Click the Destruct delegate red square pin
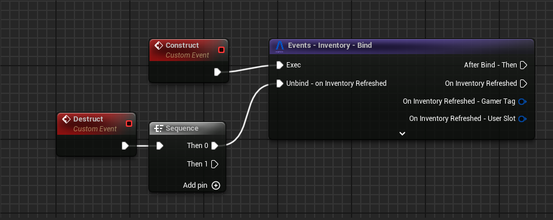This screenshot has width=553, height=220. coord(129,124)
